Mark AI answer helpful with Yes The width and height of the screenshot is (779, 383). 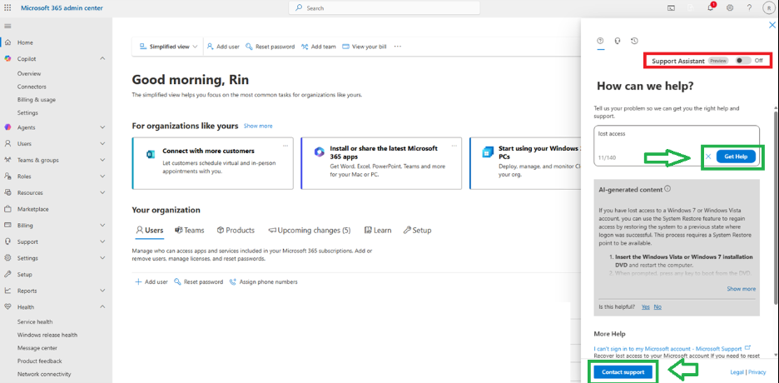[x=645, y=307]
